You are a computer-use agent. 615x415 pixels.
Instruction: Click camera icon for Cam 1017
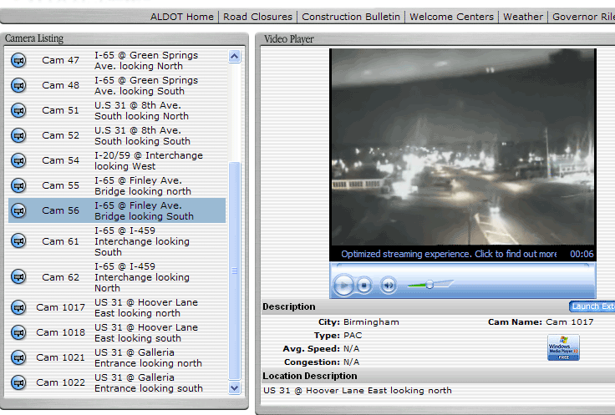click(18, 307)
